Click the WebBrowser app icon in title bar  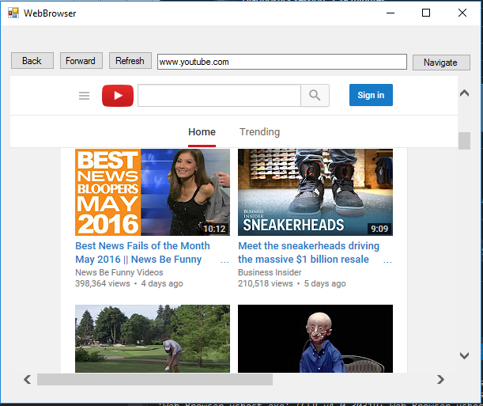coord(13,13)
